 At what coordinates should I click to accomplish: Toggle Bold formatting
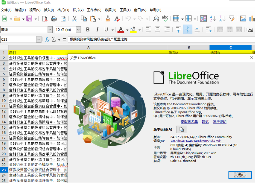(x=88, y=30)
